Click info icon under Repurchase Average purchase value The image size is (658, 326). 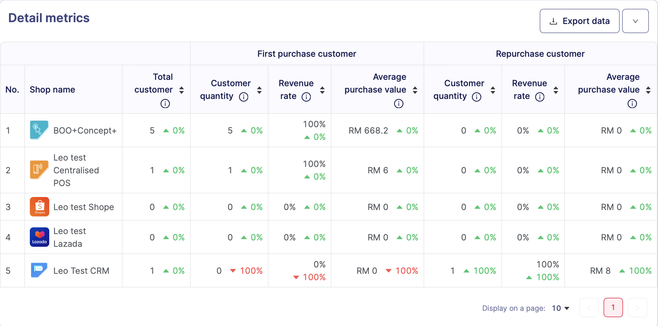point(632,104)
